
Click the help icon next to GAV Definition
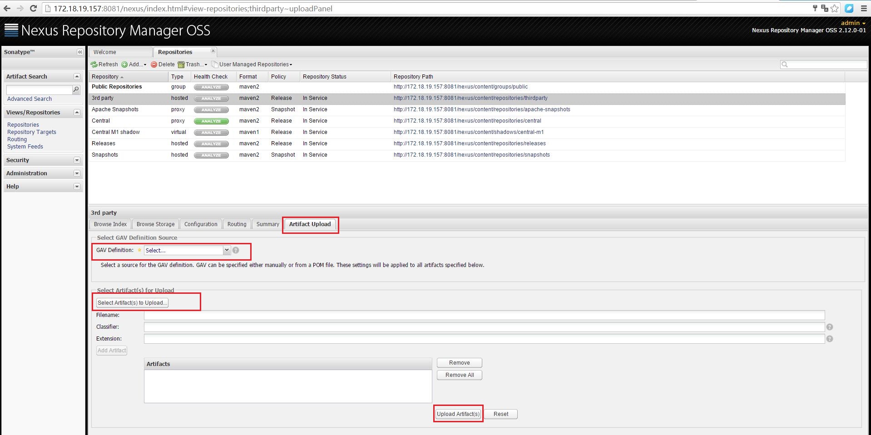(x=236, y=250)
